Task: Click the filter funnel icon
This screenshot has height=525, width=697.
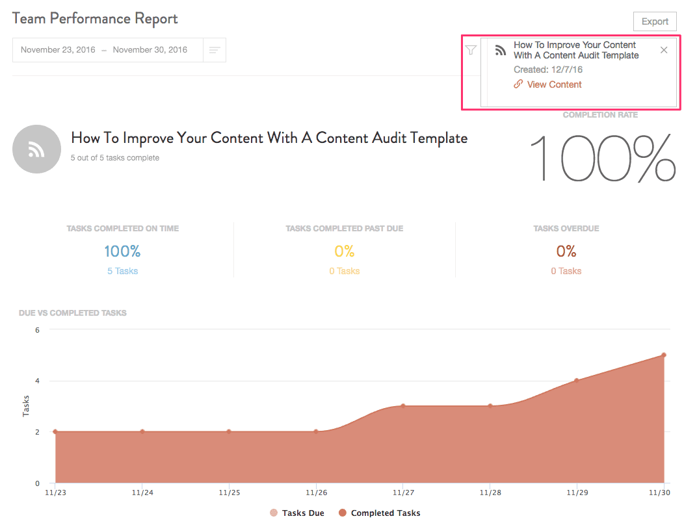Action: [x=471, y=50]
